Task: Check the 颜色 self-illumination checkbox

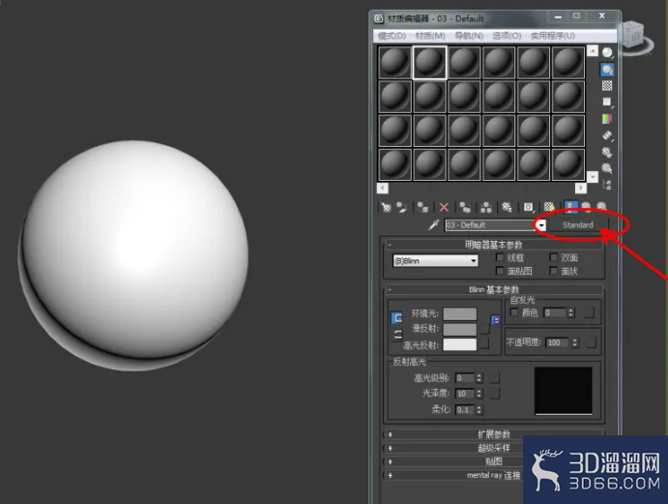Action: click(514, 312)
